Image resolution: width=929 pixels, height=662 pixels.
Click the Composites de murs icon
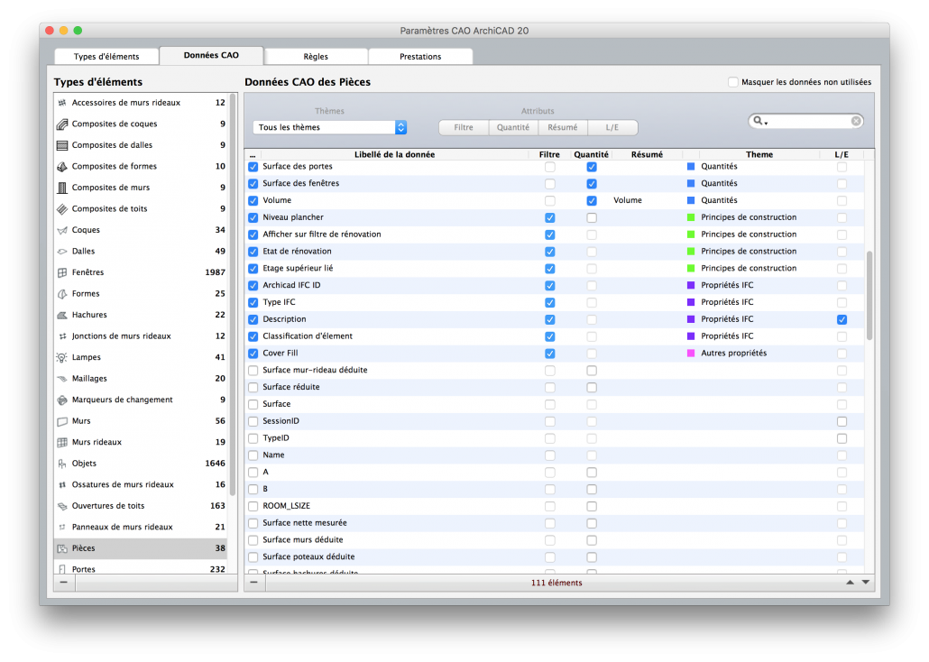click(x=62, y=188)
